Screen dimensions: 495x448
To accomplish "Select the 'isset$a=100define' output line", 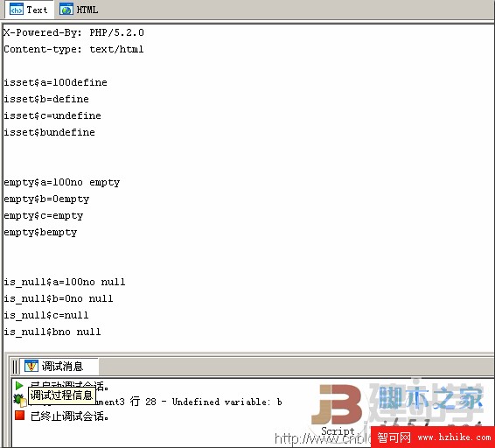I will pos(55,82).
